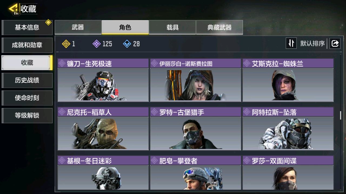346x194 pixels.
Task: Toggle sort order with the up-down arrows icon
Action: (x=291, y=43)
